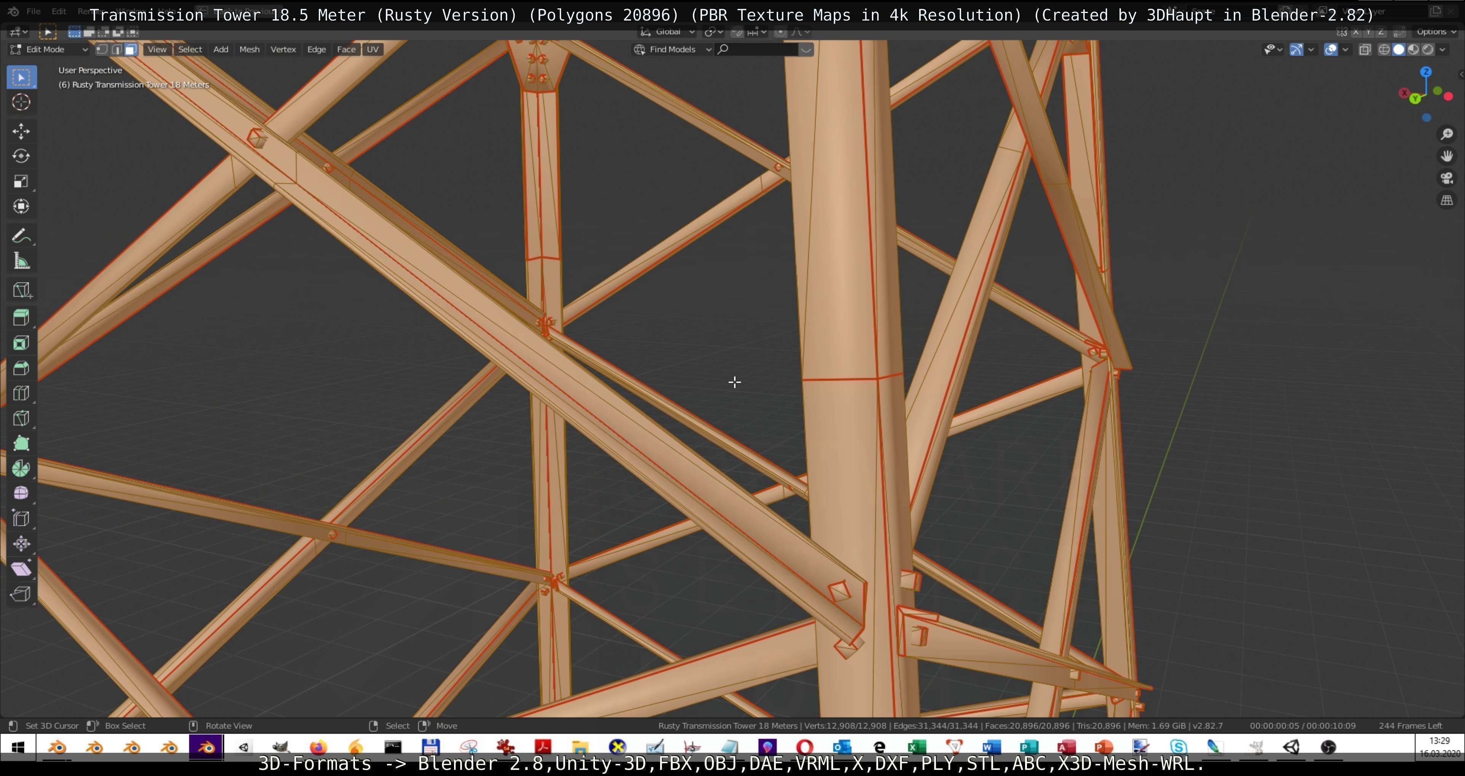The height and width of the screenshot is (776, 1465).
Task: Select the Transform tool
Action: (x=22, y=206)
